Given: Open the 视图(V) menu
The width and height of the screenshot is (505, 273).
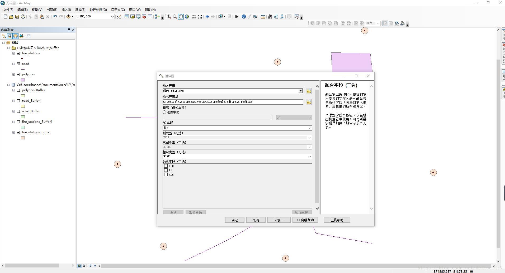Looking at the screenshot, I should coord(37,10).
